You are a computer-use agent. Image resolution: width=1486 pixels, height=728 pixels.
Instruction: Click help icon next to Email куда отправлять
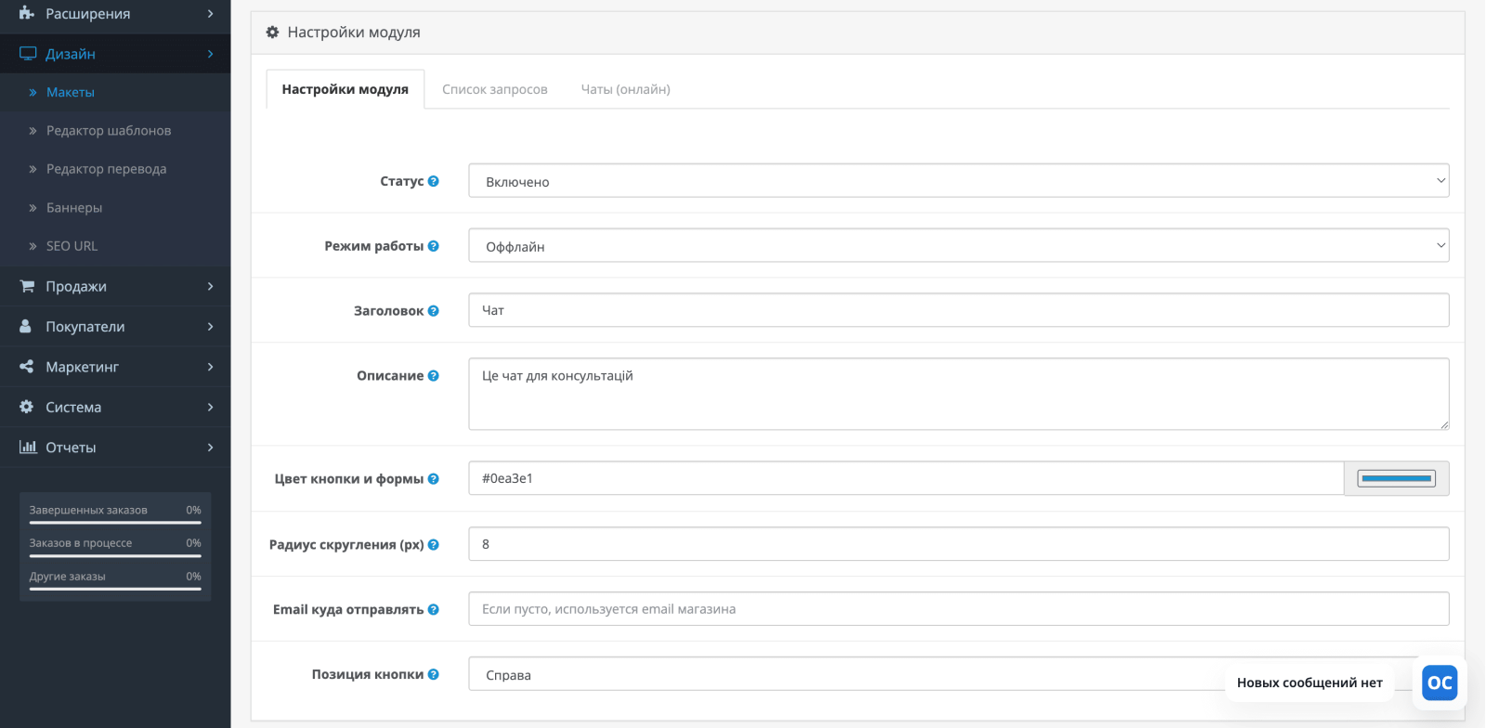434,610
